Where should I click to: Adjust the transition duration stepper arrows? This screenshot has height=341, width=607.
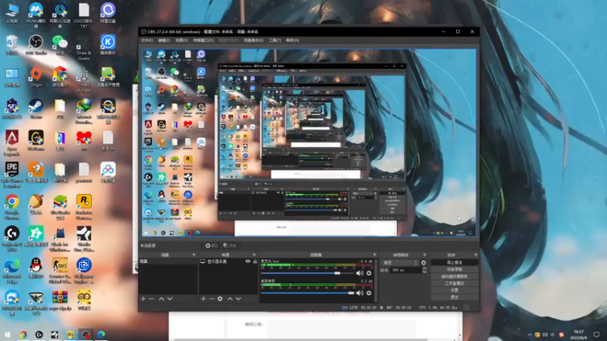[x=424, y=271]
